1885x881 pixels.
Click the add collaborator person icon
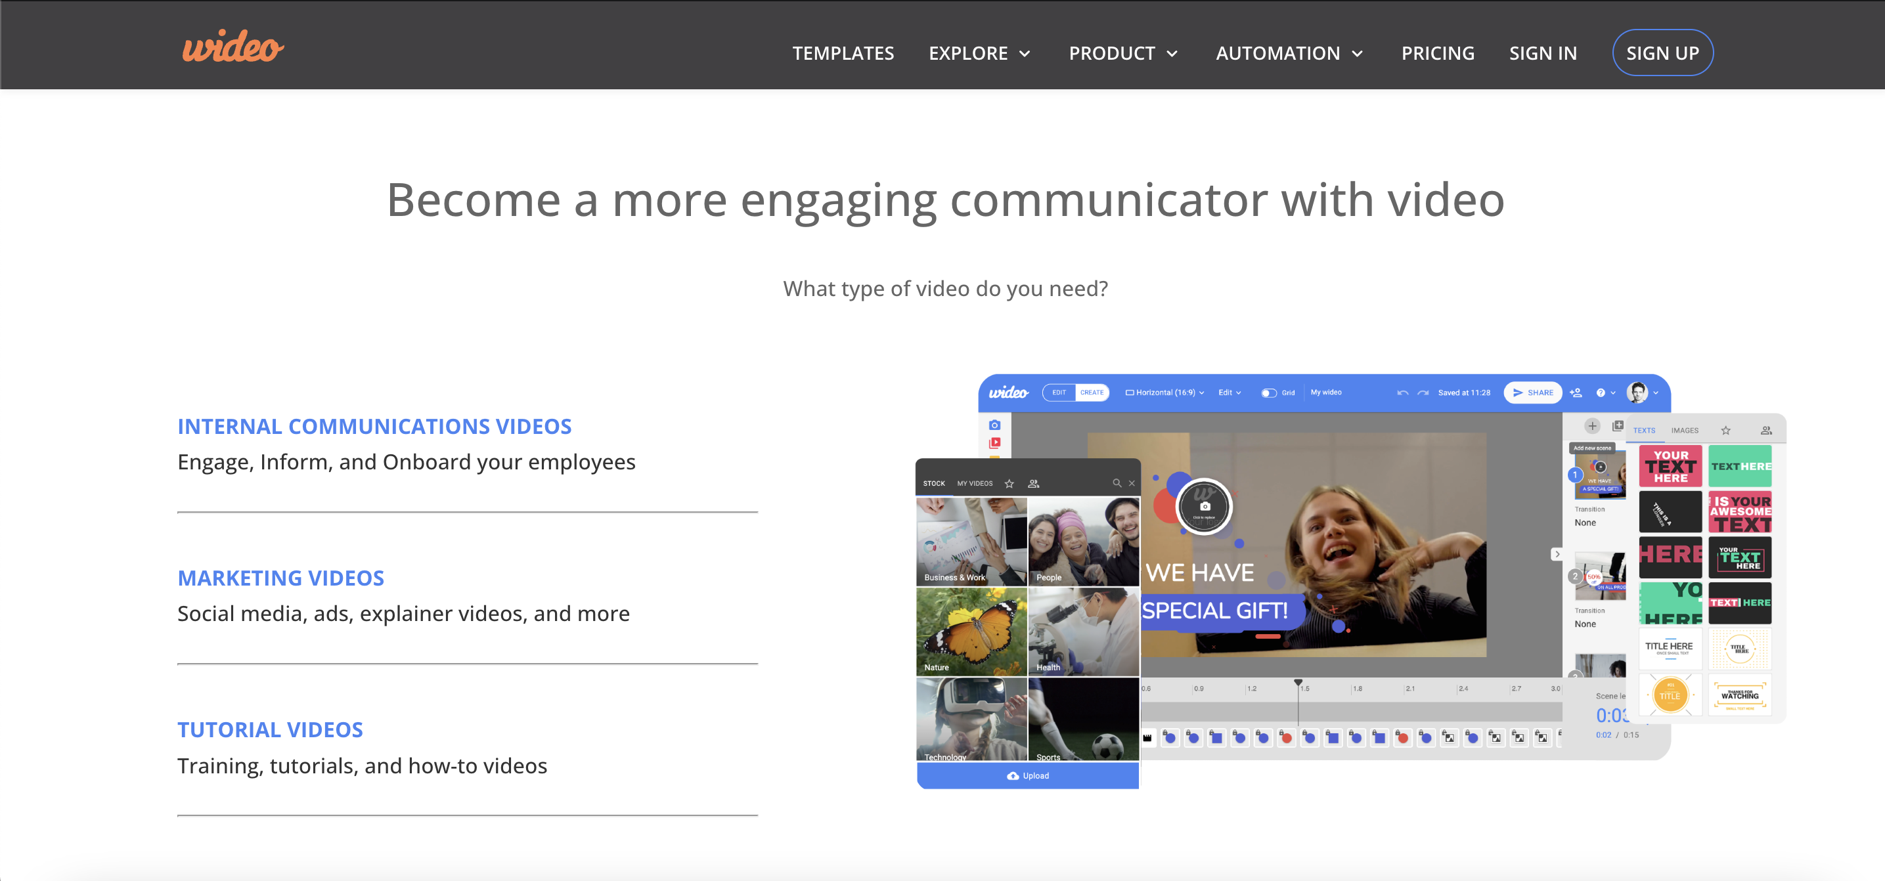coord(1576,393)
